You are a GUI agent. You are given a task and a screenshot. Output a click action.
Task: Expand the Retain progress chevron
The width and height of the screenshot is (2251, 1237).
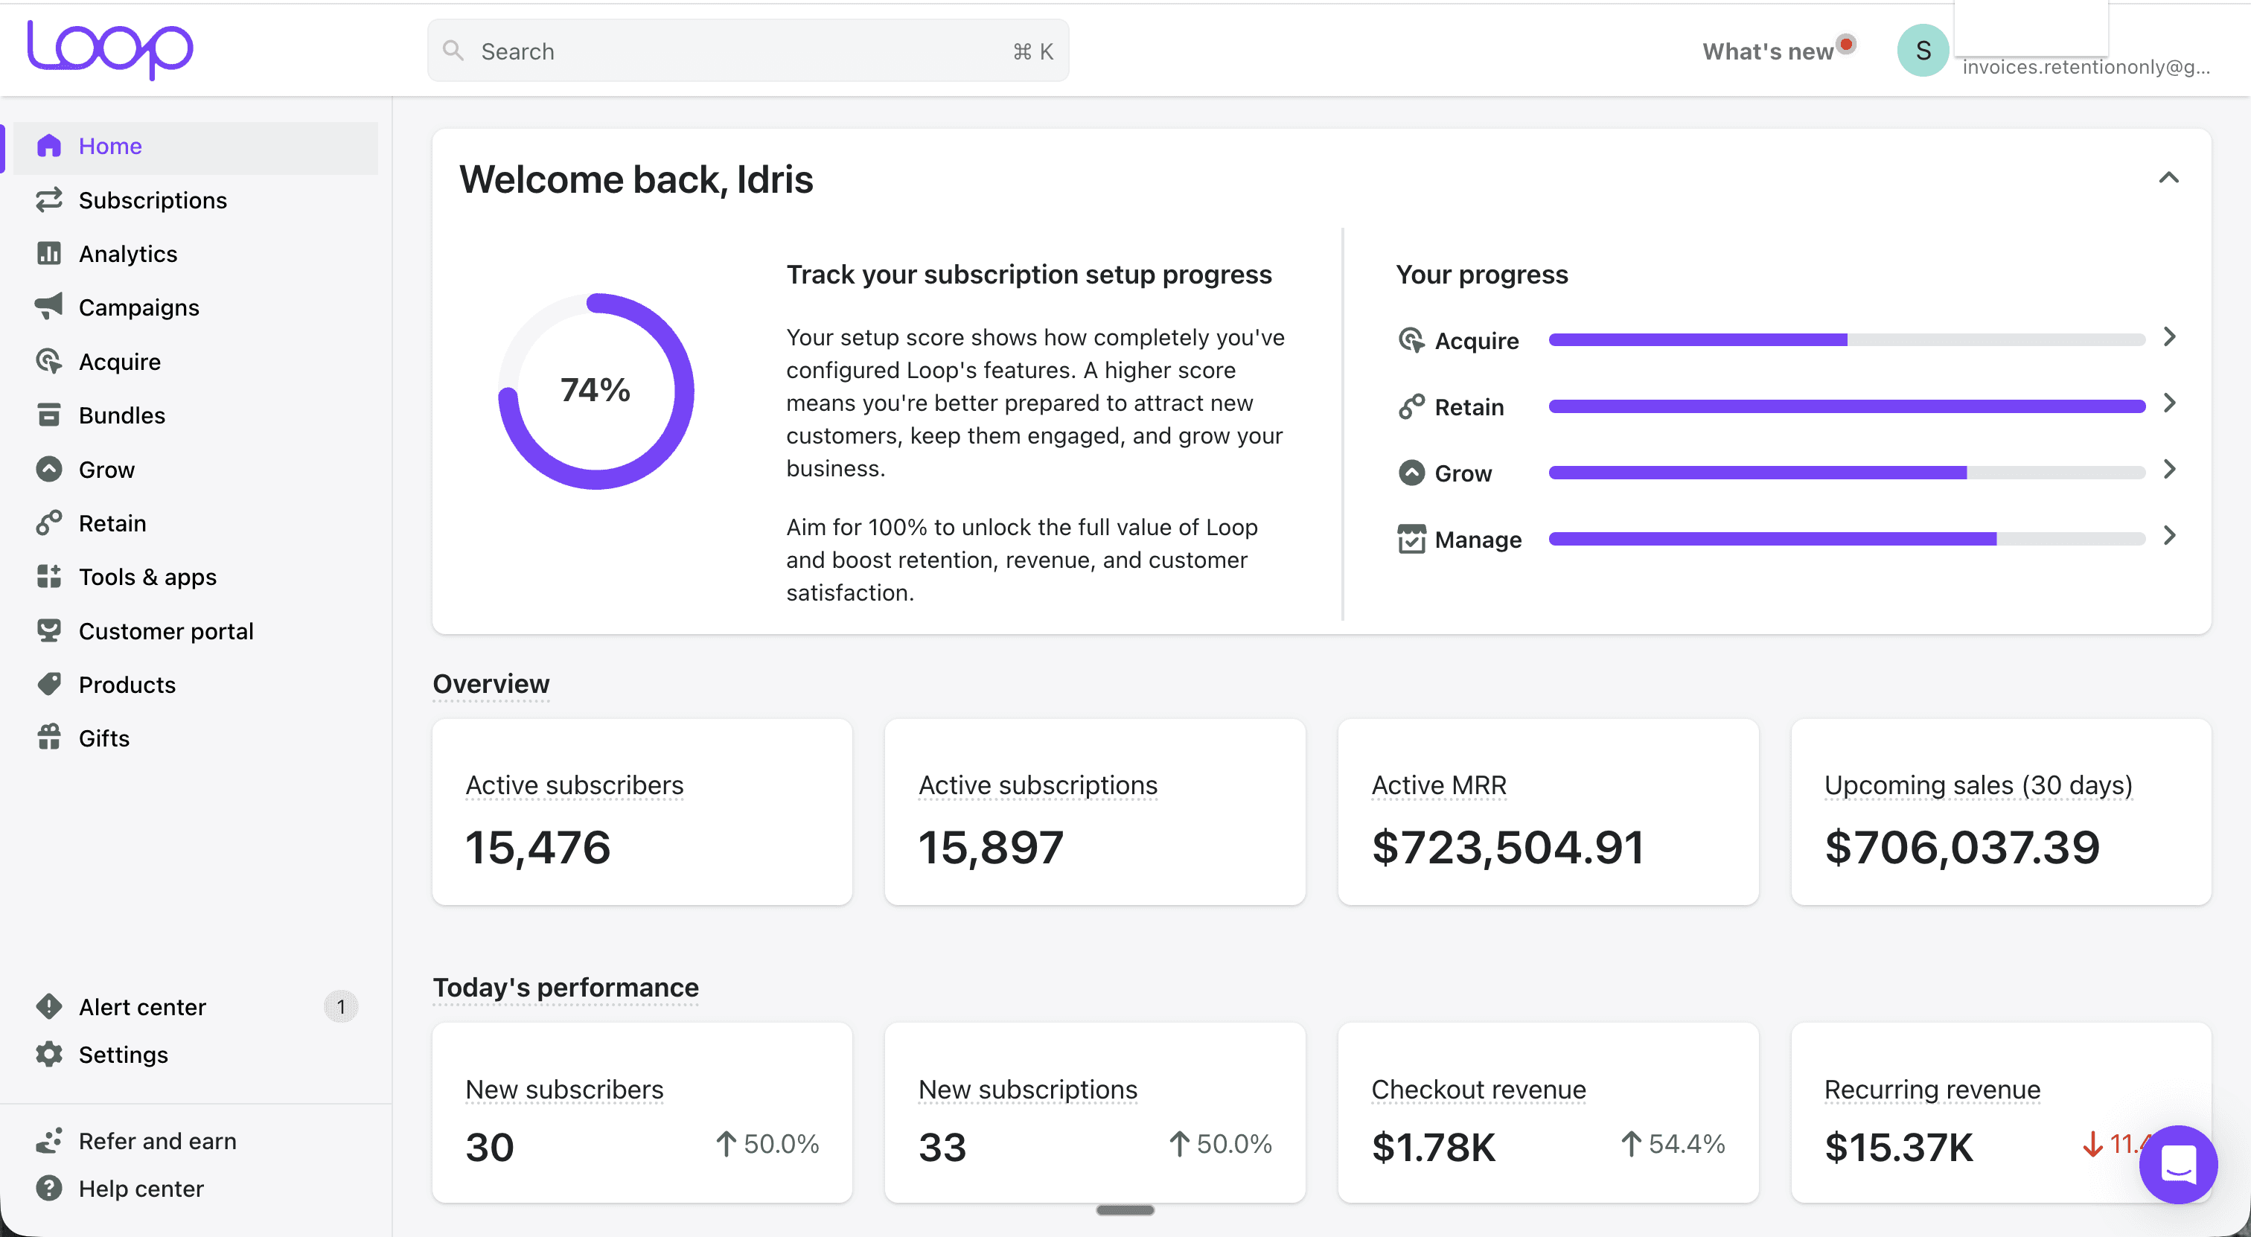[2169, 403]
